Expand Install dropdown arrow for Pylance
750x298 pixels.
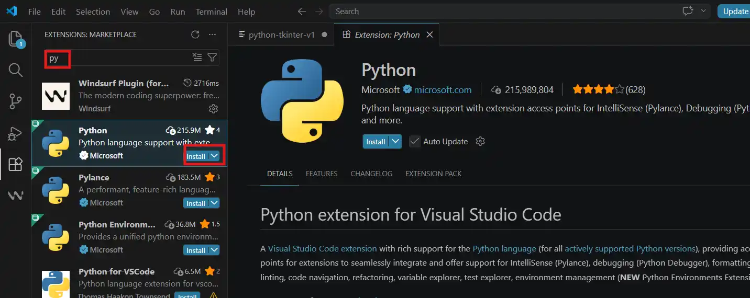[214, 203]
